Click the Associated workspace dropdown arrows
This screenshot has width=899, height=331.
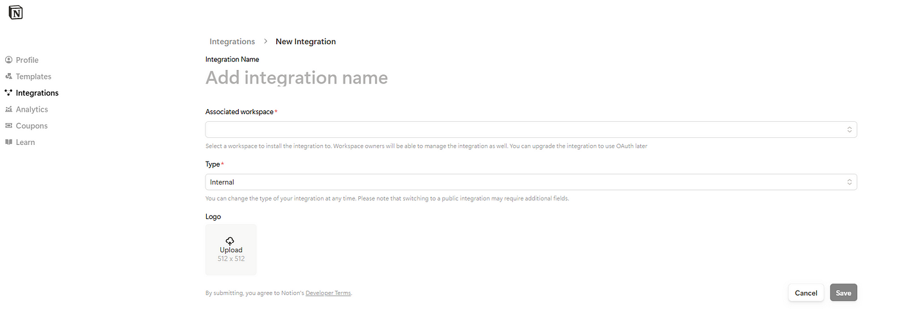coord(850,130)
